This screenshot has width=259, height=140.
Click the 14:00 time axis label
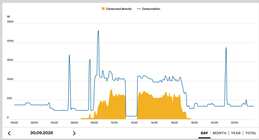tap(154, 123)
